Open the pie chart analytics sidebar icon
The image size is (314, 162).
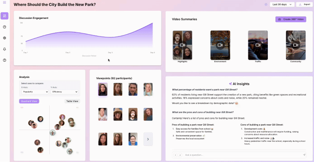(x=5, y=27)
